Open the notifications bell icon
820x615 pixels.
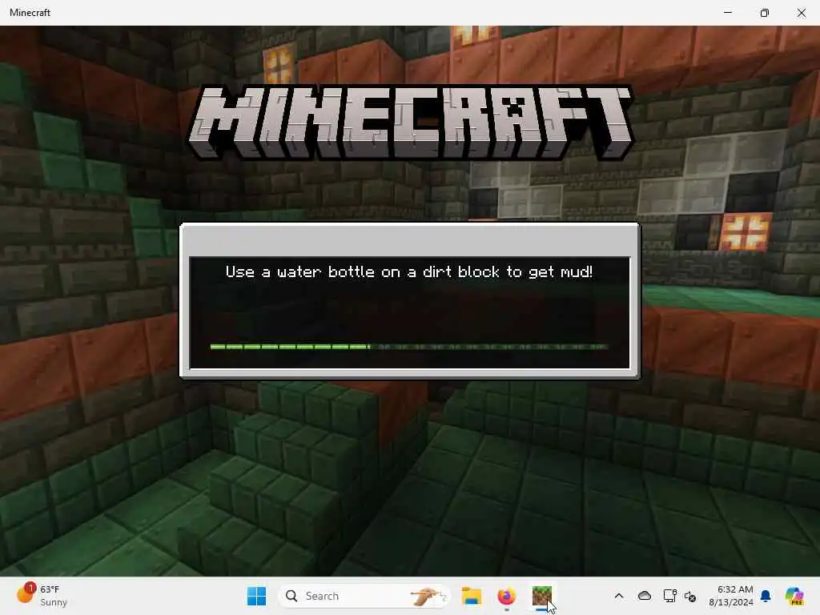point(766,596)
